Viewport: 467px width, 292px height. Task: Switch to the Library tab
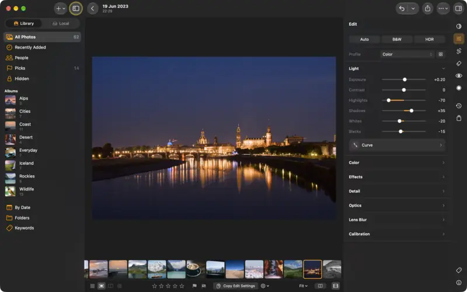[x=24, y=23]
